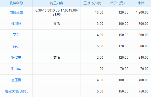
Task: Open the 叉车 machine link
Action: pyautogui.click(x=16, y=35)
